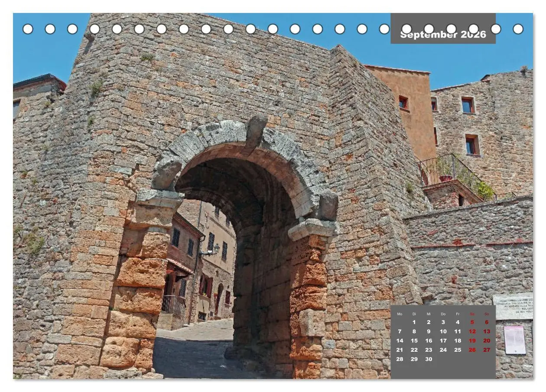The height and width of the screenshot is (392, 546).
Task: Select red date 12 in the Saturday column
Action: (x=472, y=331)
